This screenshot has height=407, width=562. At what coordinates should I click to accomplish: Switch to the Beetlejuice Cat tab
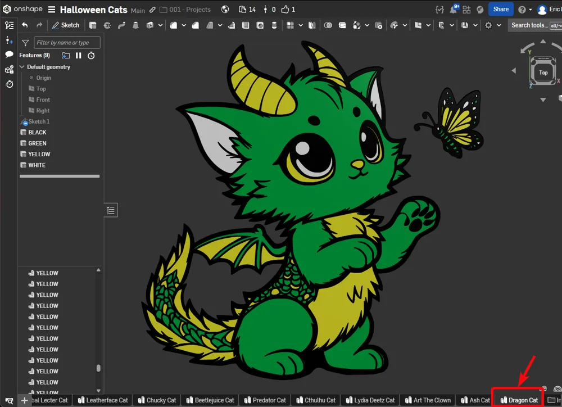coord(210,400)
